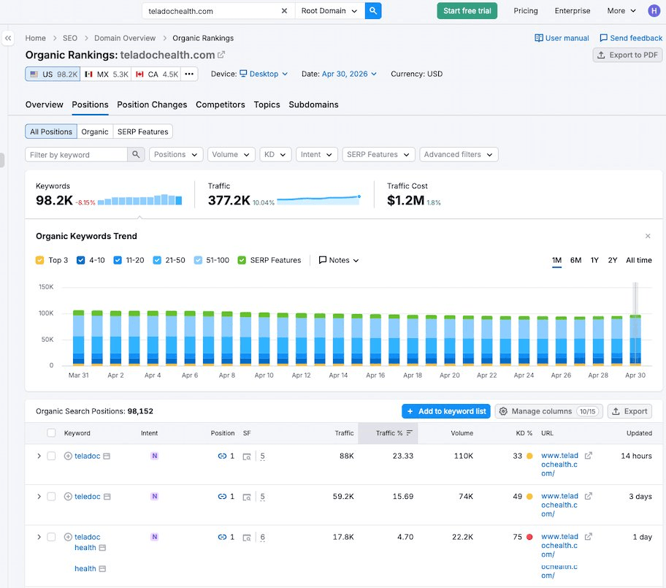Open the Positions filter dropdown

pos(176,154)
